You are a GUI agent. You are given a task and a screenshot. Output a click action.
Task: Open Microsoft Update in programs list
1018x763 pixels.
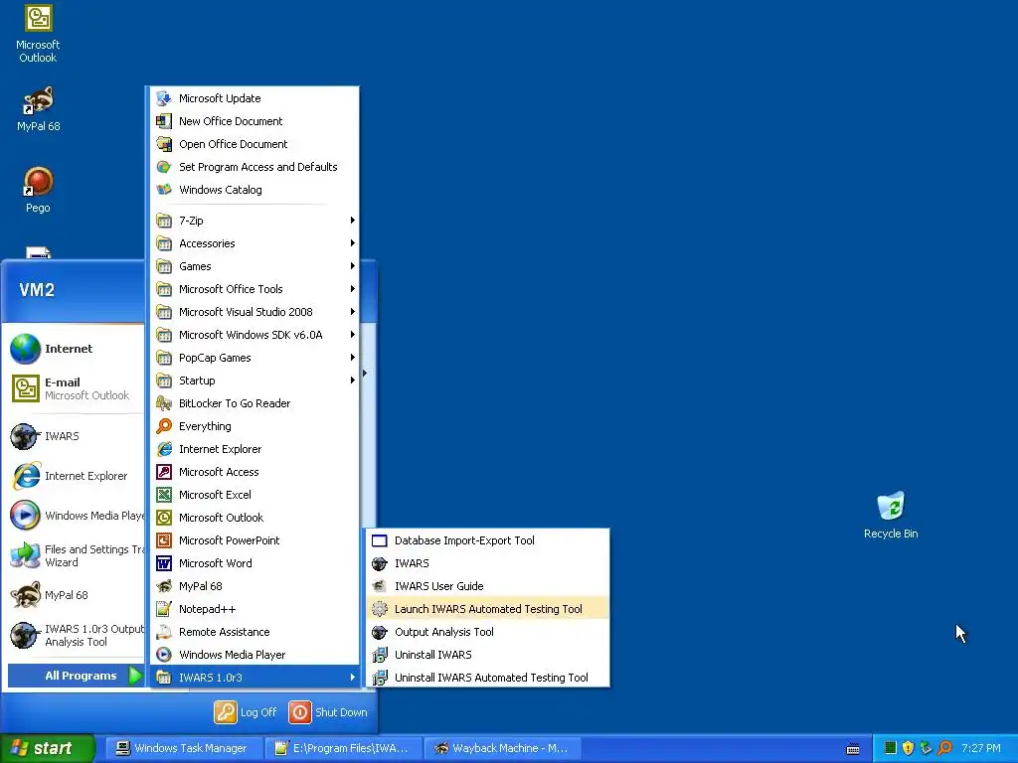pos(255,98)
